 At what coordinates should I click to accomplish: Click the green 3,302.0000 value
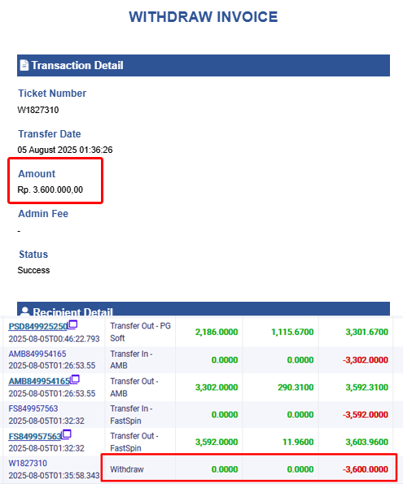pyautogui.click(x=217, y=387)
